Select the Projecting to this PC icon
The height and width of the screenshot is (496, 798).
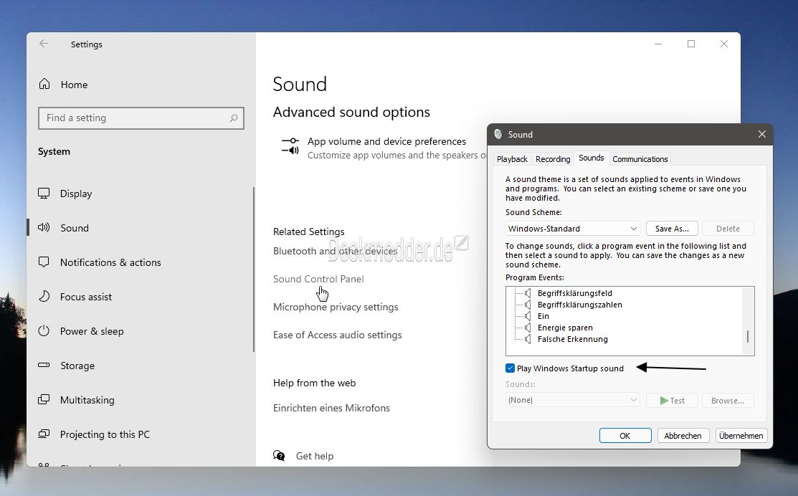point(44,434)
